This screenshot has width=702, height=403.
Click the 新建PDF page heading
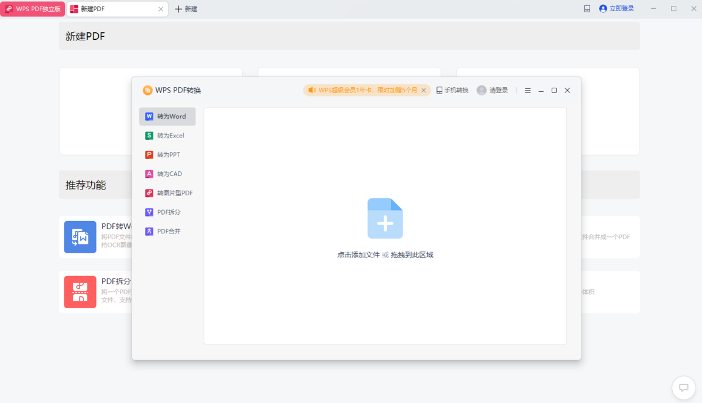pos(85,36)
